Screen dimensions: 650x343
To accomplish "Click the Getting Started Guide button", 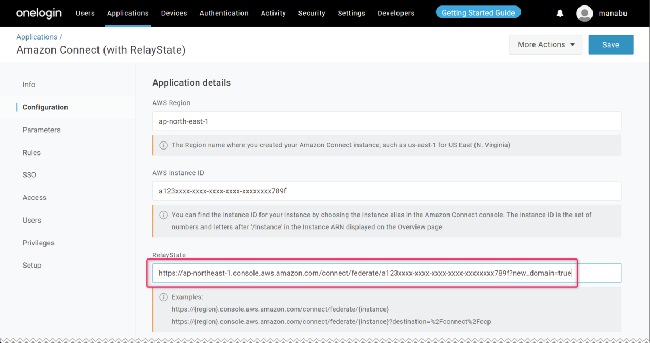I will tap(478, 12).
